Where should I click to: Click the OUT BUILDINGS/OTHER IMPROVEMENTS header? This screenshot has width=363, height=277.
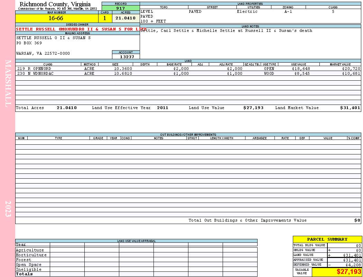point(188,135)
